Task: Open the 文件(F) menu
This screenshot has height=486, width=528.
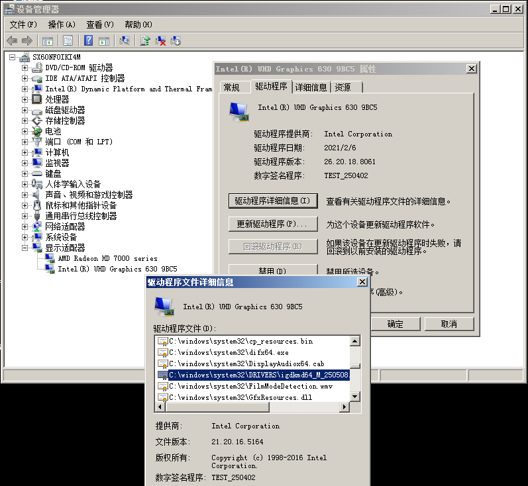Action: point(23,24)
